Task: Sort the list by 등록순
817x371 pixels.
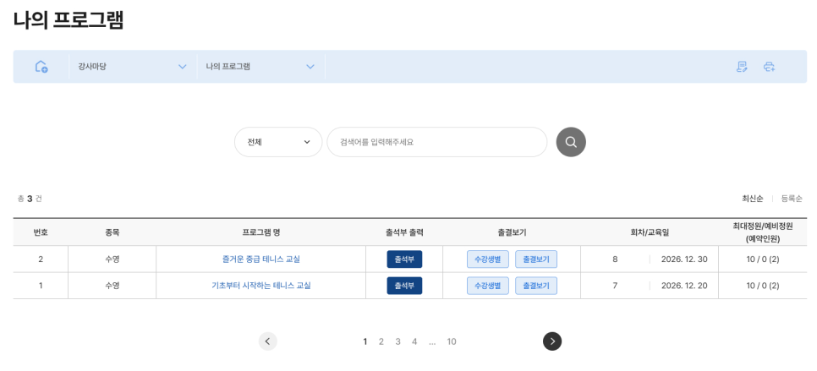Action: (x=792, y=199)
